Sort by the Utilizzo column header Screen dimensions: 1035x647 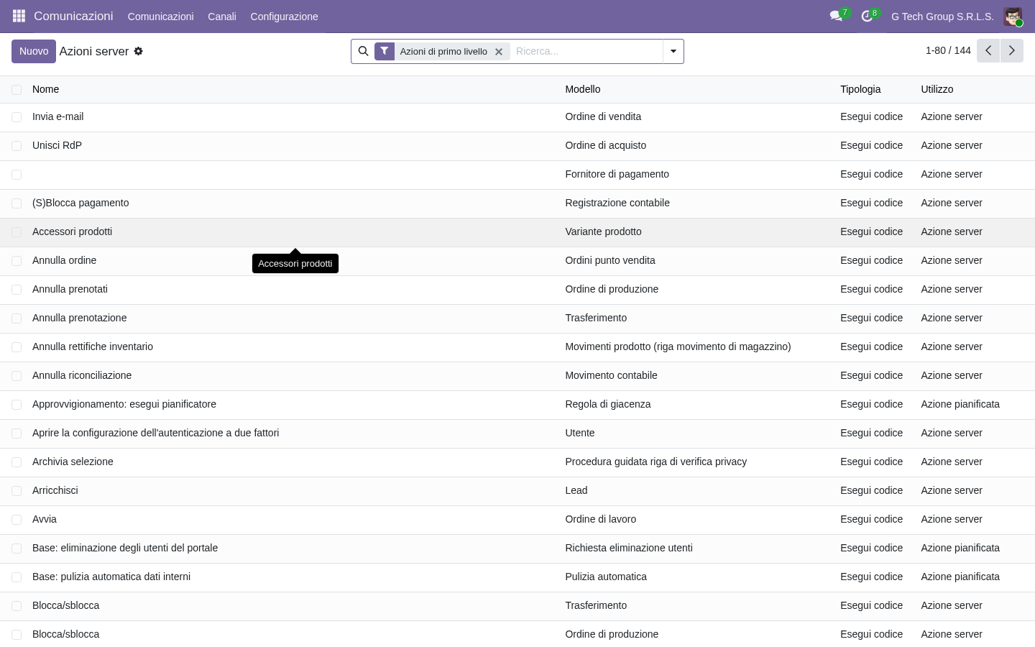[x=937, y=89]
